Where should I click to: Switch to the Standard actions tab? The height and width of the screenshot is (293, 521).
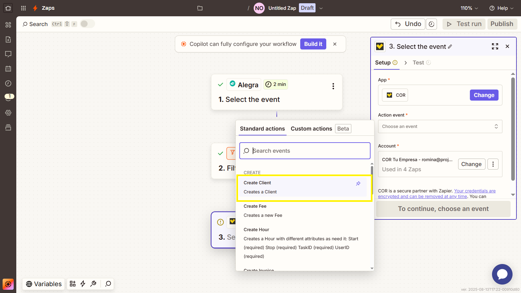click(x=262, y=129)
